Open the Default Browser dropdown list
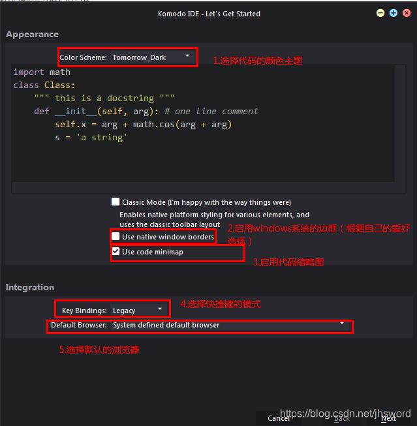Screen dimensions: 417x426 (x=228, y=325)
